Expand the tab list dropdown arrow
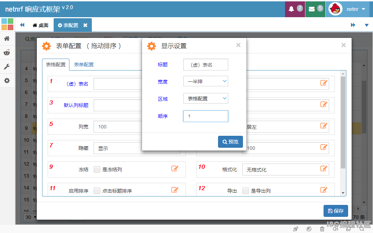The height and width of the screenshot is (233, 373). pos(367,25)
